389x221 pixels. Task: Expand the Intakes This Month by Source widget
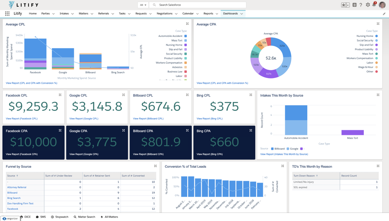[378, 95]
